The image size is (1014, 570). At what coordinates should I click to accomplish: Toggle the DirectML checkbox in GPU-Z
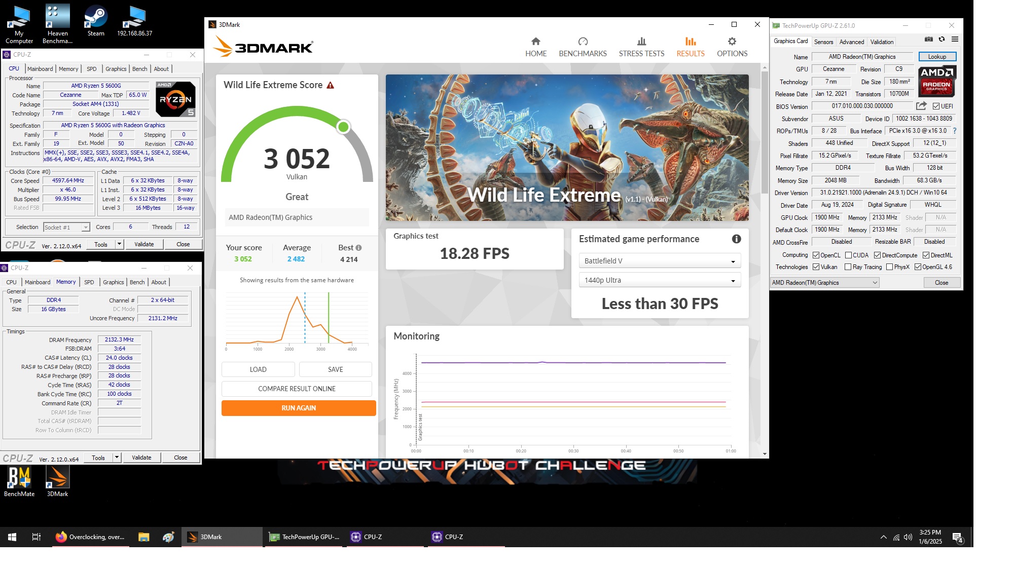click(926, 255)
